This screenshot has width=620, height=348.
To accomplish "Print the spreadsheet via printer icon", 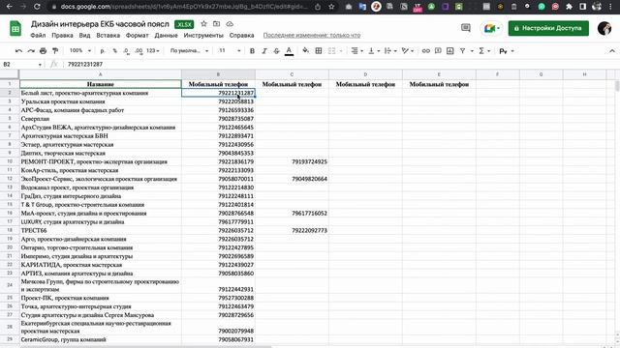I will tap(43, 51).
